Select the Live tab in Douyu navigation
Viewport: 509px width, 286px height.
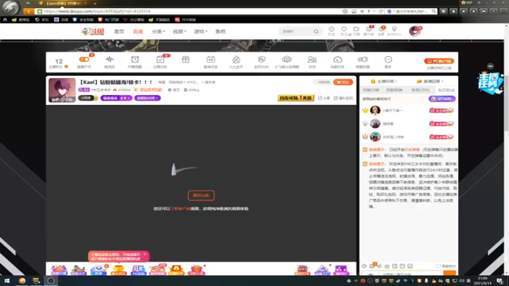pyautogui.click(x=137, y=31)
